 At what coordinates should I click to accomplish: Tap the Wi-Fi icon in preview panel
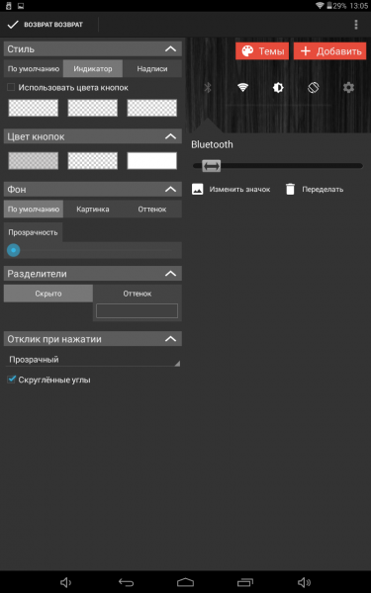coord(242,88)
